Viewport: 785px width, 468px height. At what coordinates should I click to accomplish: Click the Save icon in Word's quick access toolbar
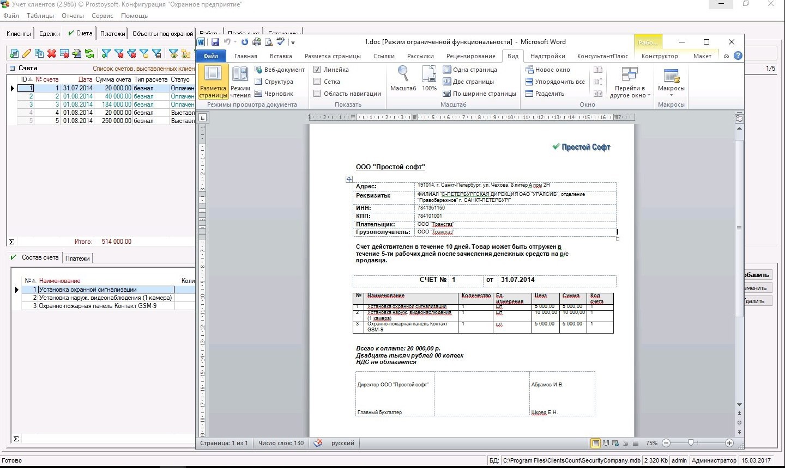215,42
